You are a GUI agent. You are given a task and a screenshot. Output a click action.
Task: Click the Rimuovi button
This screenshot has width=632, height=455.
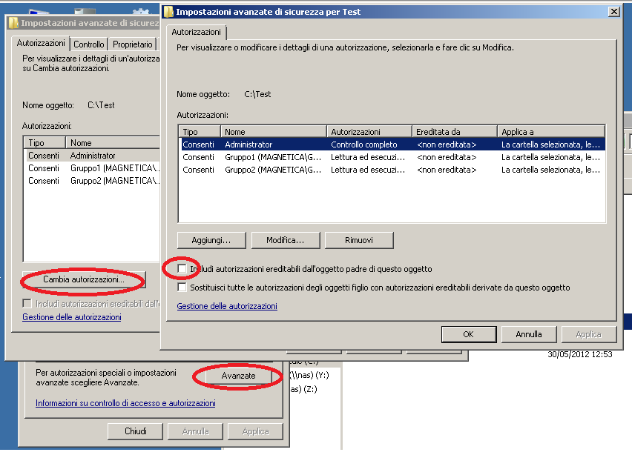click(359, 240)
